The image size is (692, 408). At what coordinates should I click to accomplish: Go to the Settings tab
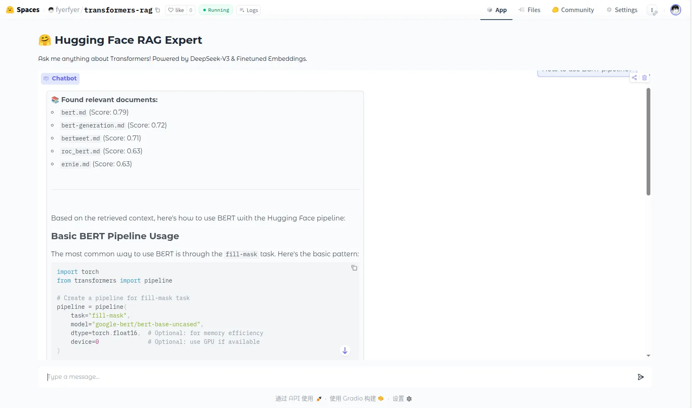pyautogui.click(x=622, y=10)
